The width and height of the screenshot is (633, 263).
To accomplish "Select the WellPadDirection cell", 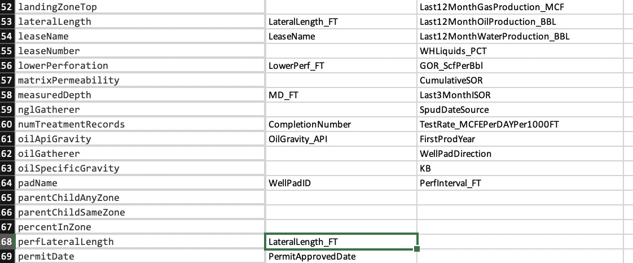I will tap(455, 154).
